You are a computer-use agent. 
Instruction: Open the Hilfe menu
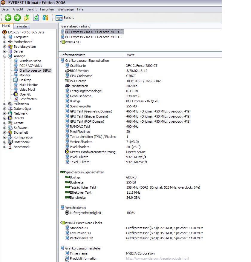(80, 9)
